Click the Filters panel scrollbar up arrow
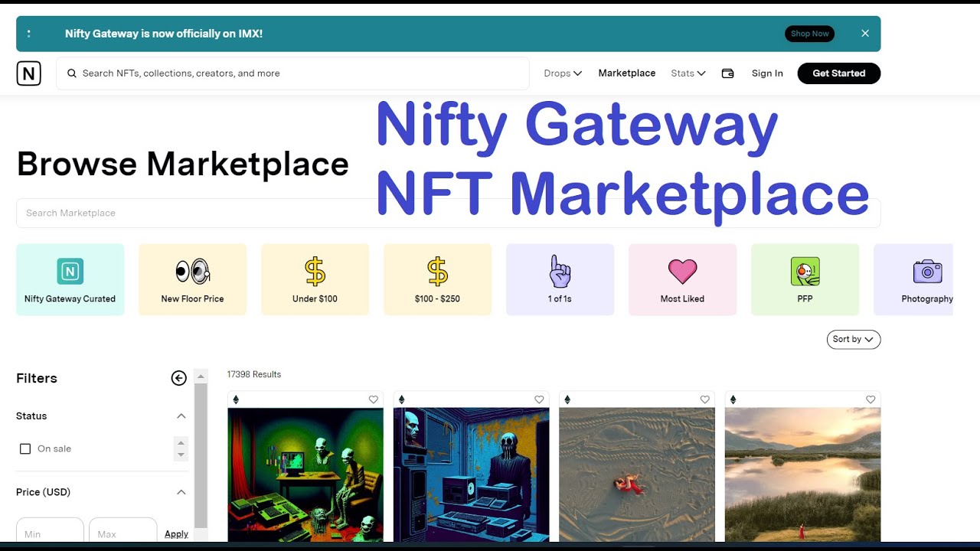Viewport: 980px width, 551px height. pyautogui.click(x=201, y=377)
